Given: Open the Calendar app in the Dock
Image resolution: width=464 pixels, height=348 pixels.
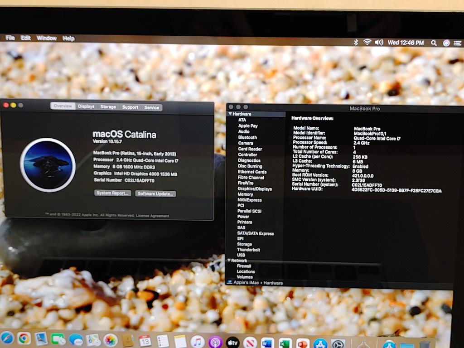Looking at the screenshot, I should coord(145,341).
